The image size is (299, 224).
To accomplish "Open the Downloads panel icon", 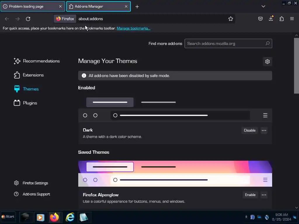I will pos(271,18).
